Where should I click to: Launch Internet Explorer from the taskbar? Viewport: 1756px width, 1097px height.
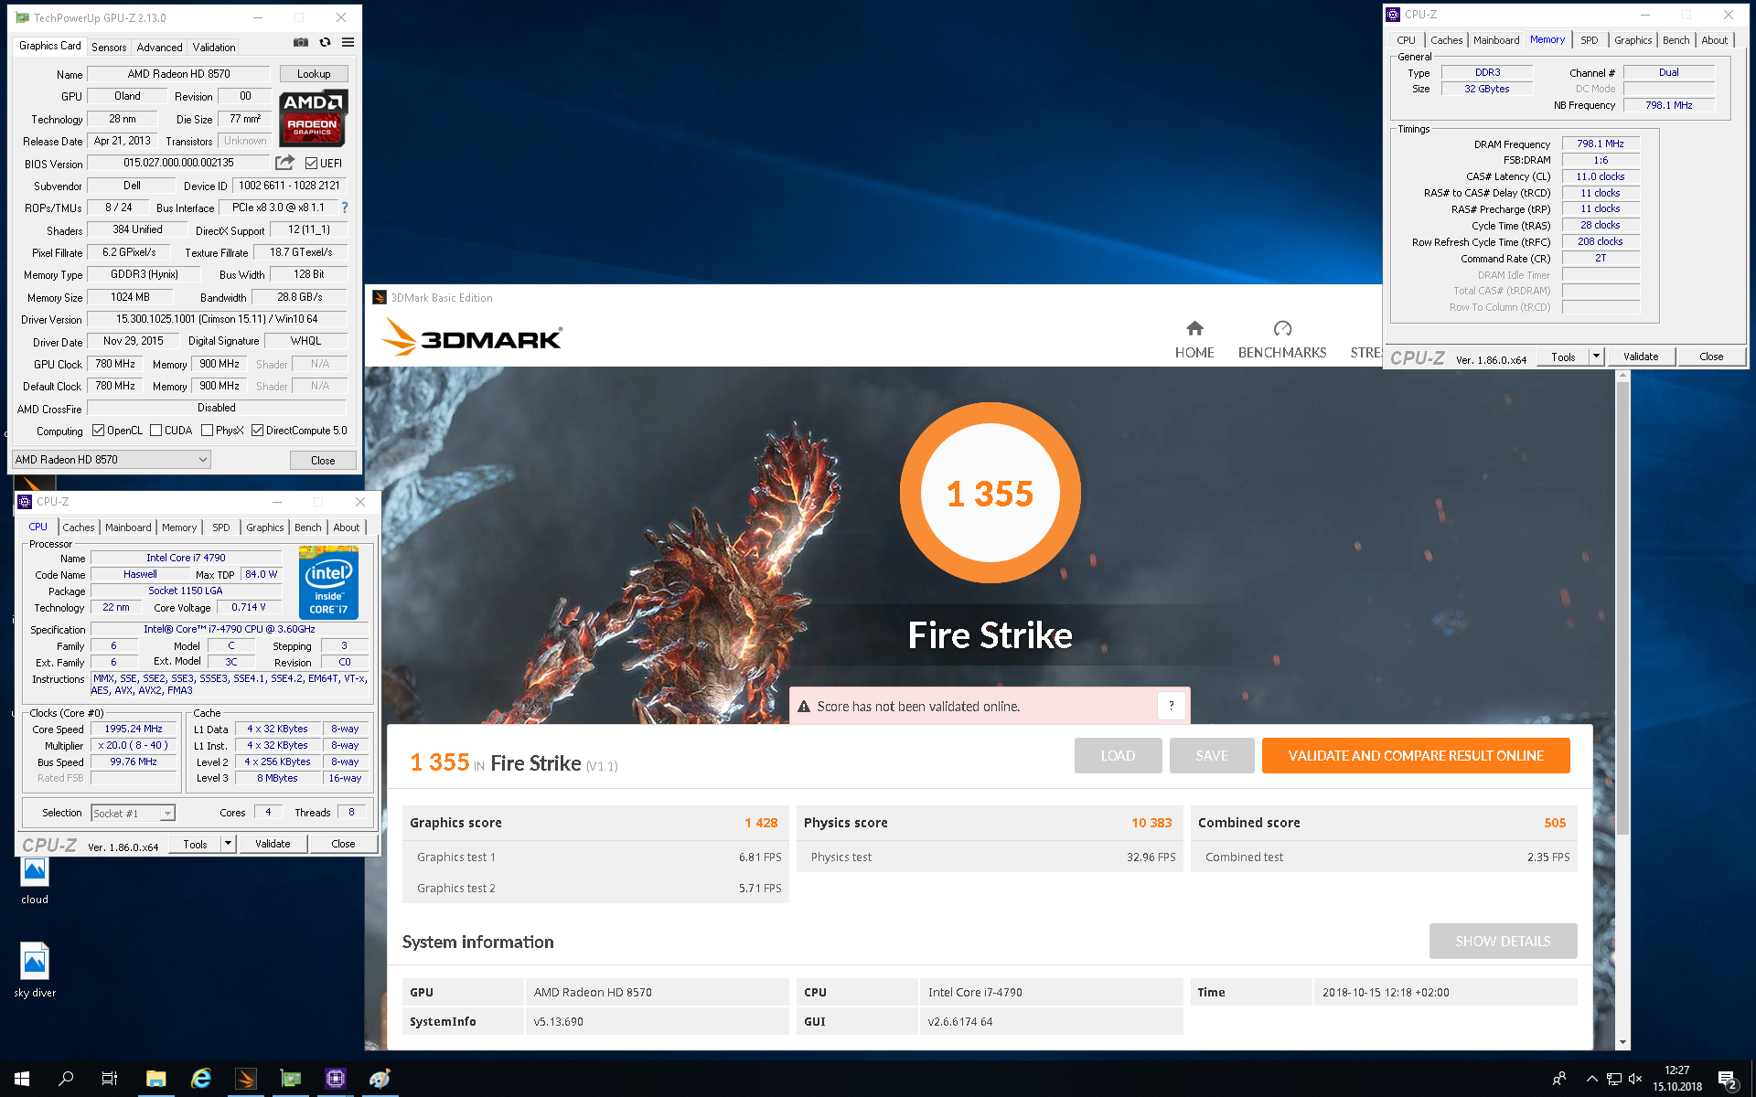point(201,1079)
